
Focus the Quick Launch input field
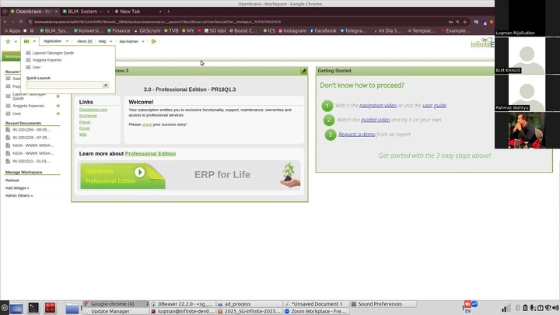pyautogui.click(x=65, y=85)
